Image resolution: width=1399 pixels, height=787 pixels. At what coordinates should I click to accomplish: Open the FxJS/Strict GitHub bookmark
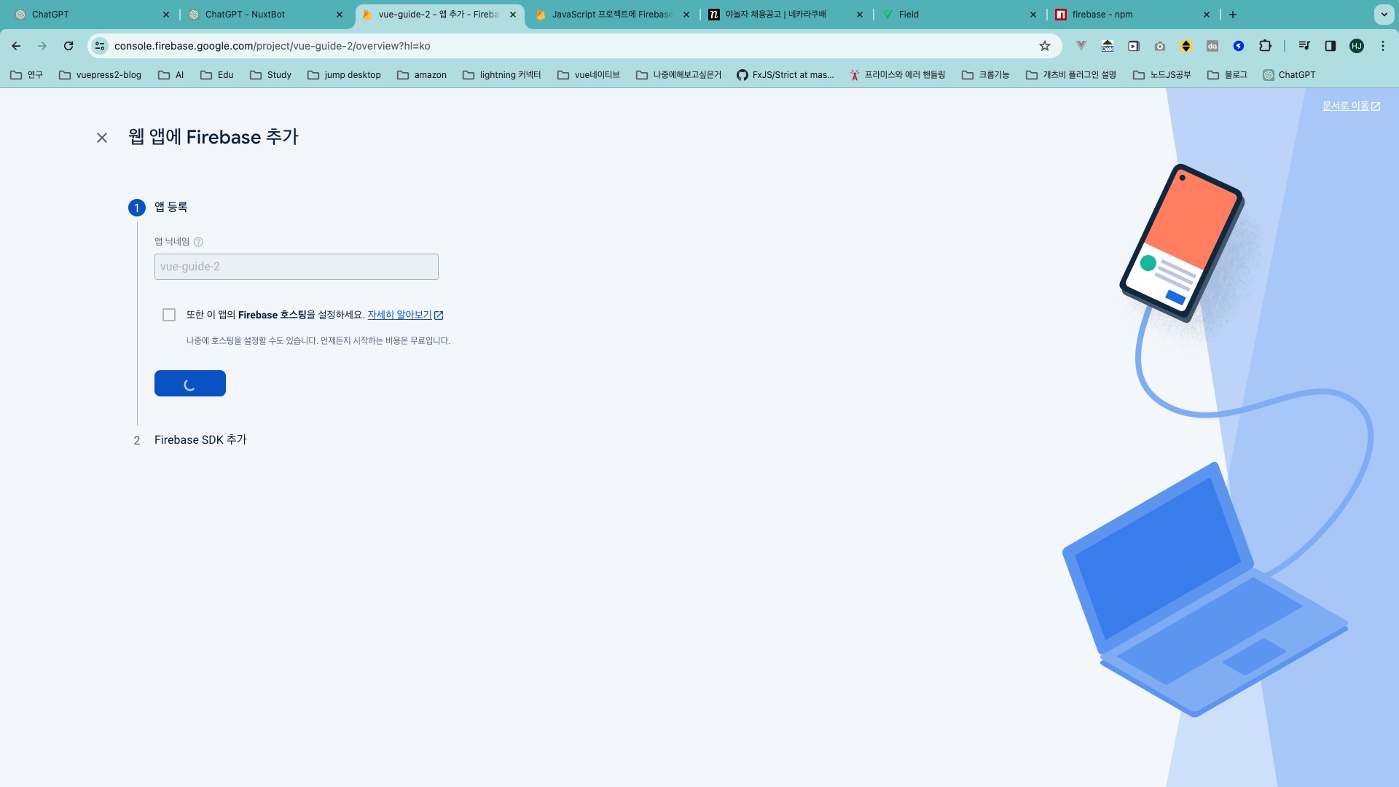click(785, 75)
